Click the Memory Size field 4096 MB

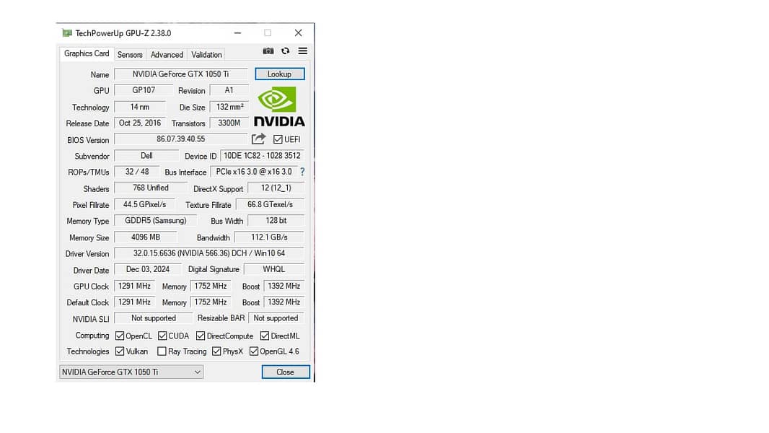tap(146, 237)
